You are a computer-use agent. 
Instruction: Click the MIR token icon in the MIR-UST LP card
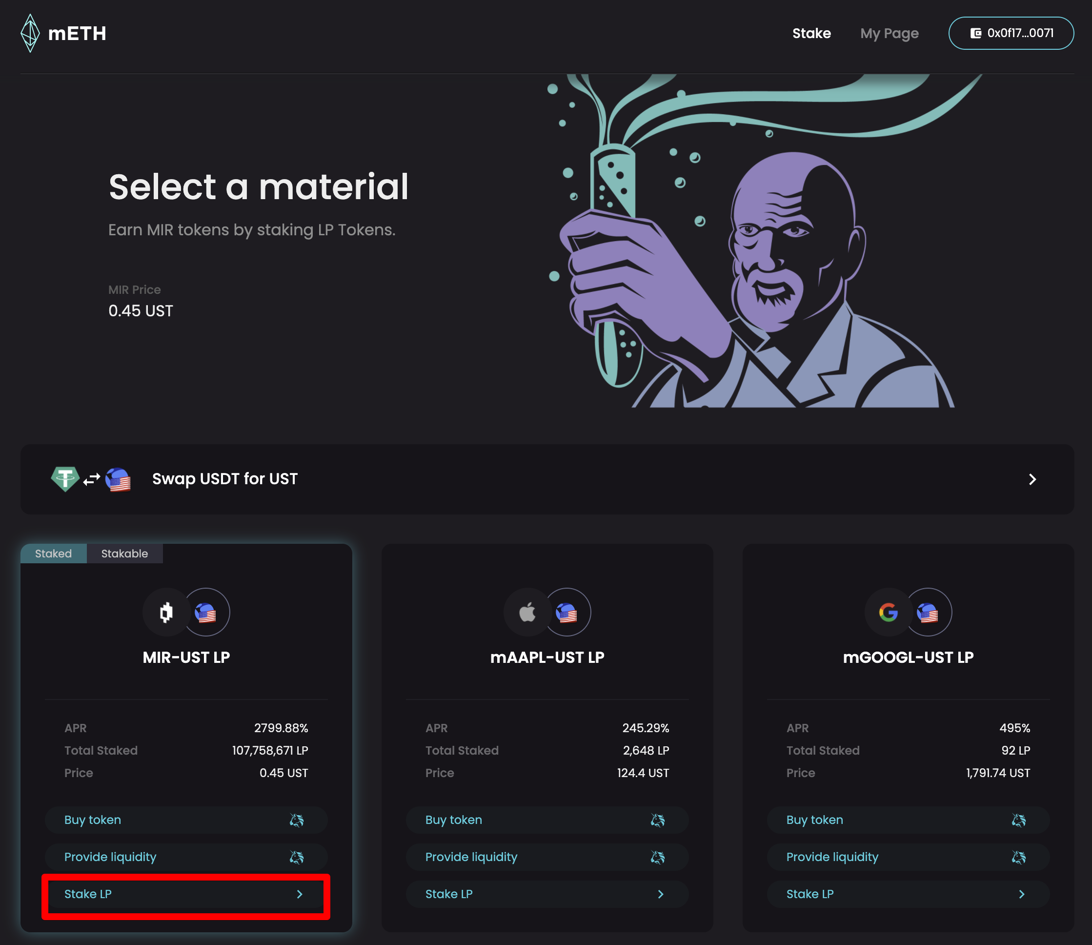point(166,612)
